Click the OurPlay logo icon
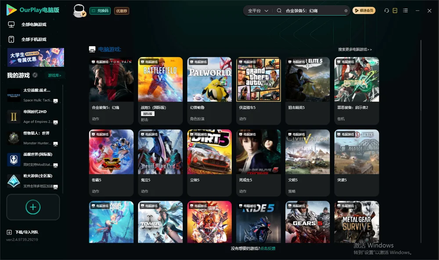 pyautogui.click(x=11, y=10)
